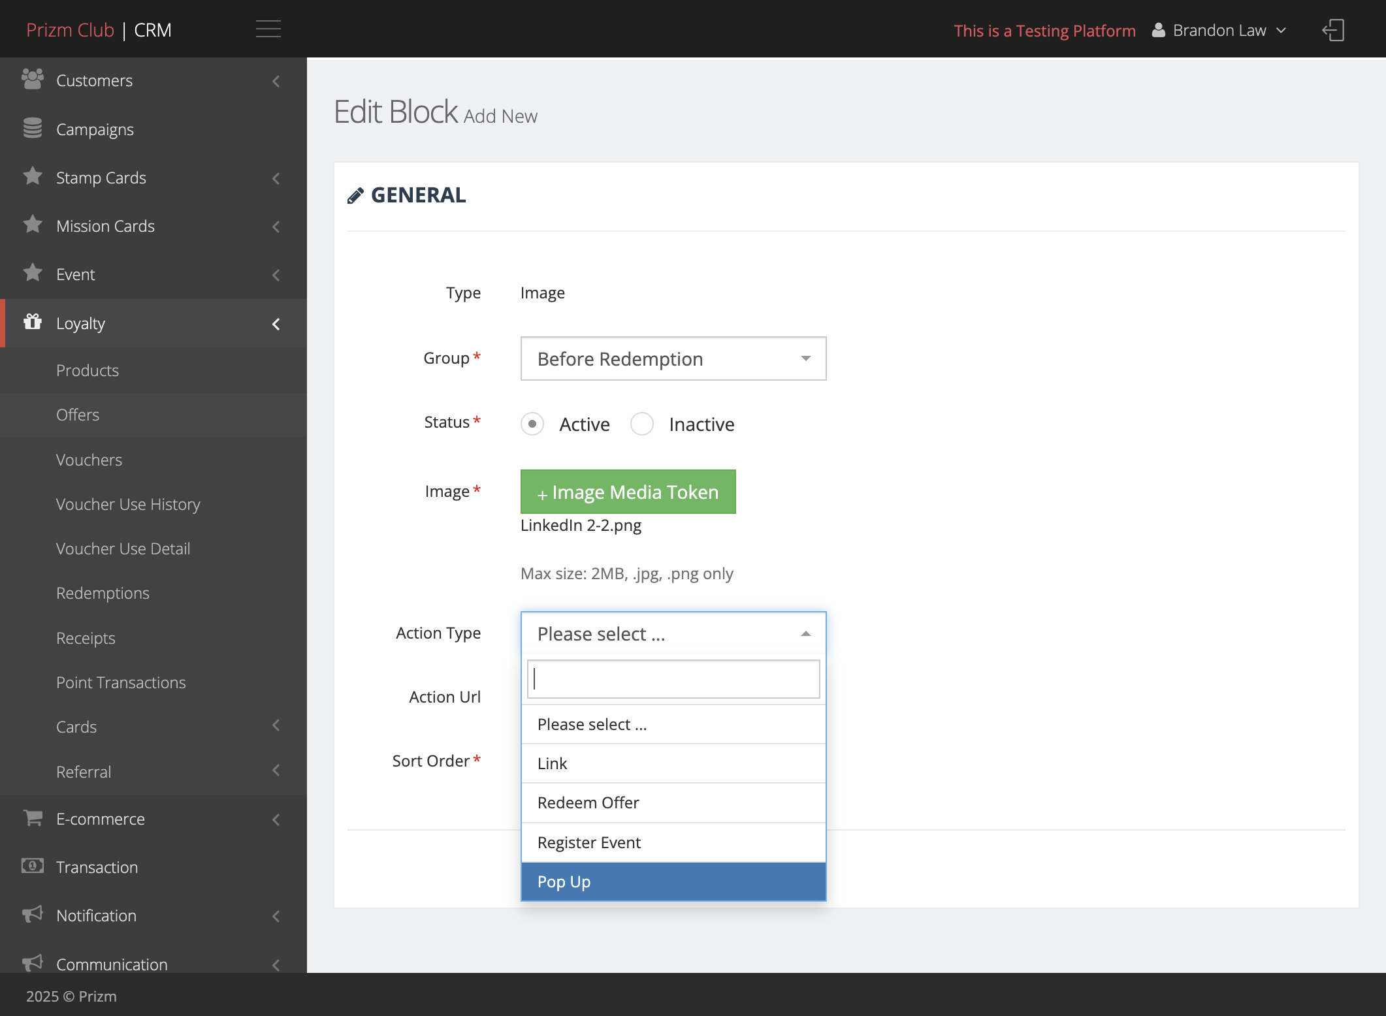Click the Mission Cards star icon
This screenshot has height=1016, width=1386.
[x=32, y=225]
